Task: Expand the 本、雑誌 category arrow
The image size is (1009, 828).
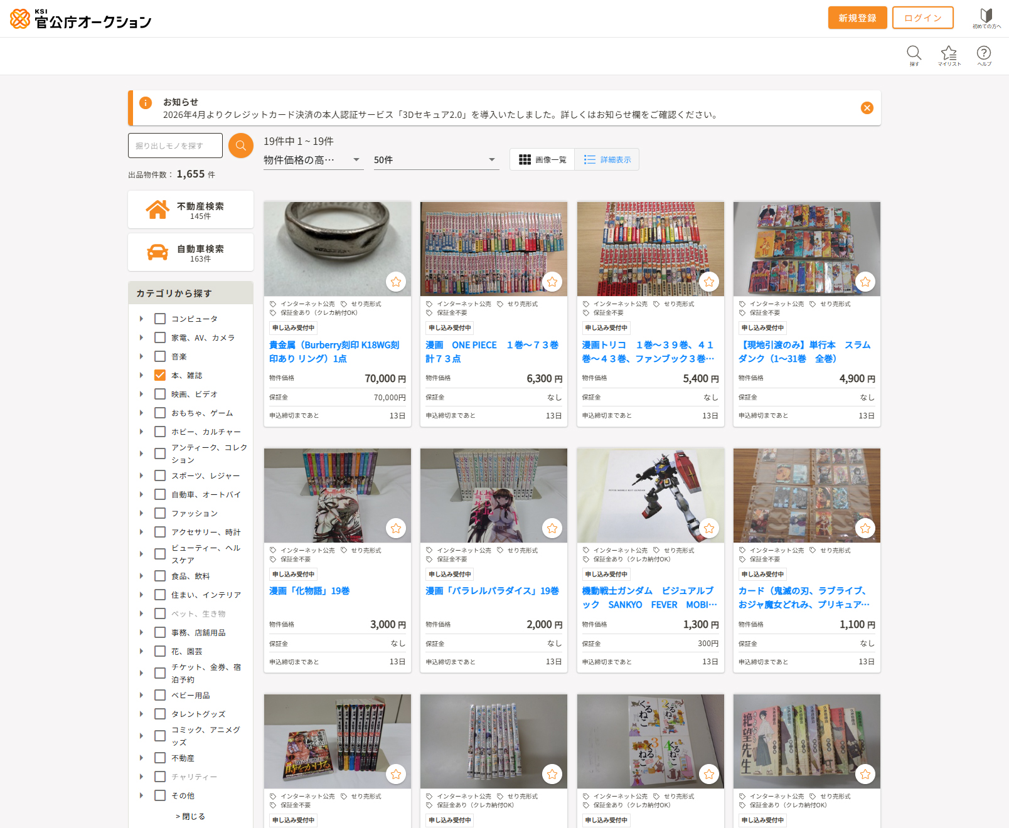Action: pyautogui.click(x=141, y=375)
